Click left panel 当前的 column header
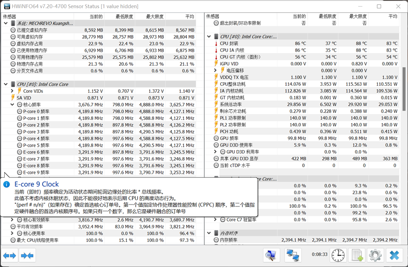This screenshot has width=408, height=267. (x=89, y=17)
